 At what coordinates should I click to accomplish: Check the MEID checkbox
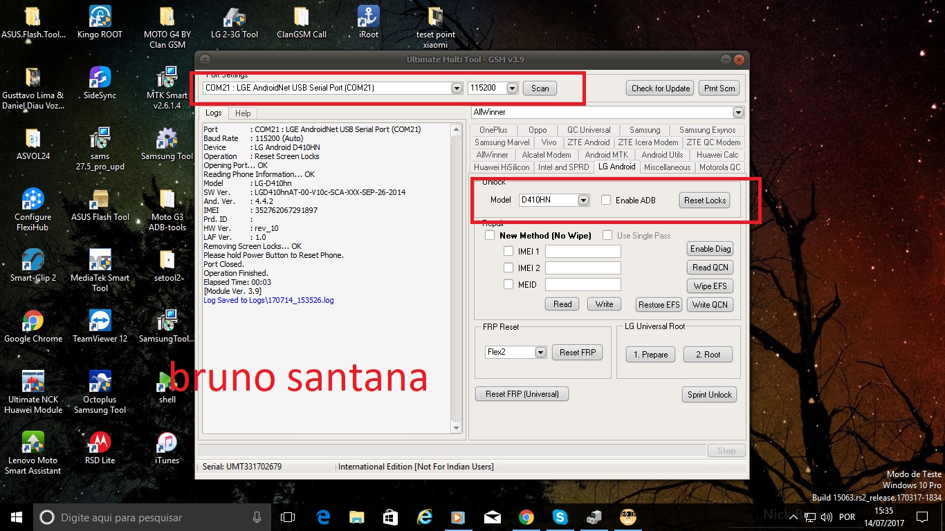[x=508, y=284]
